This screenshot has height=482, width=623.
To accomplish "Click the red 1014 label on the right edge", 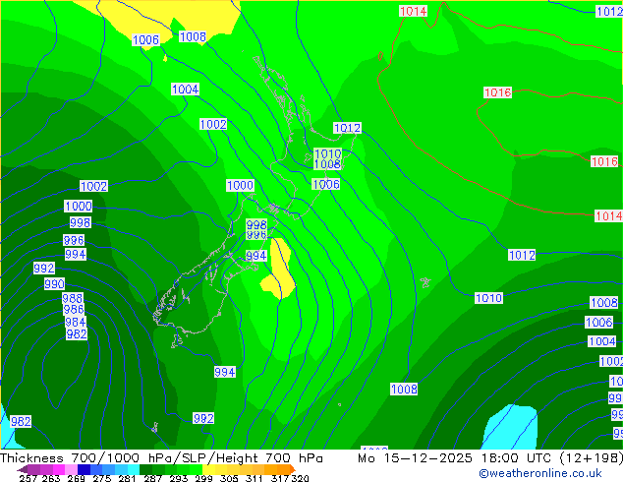I will (x=608, y=216).
